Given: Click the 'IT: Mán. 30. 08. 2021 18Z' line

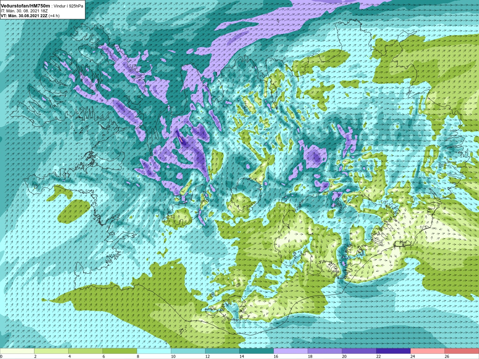Looking at the screenshot, I should [x=24, y=11].
